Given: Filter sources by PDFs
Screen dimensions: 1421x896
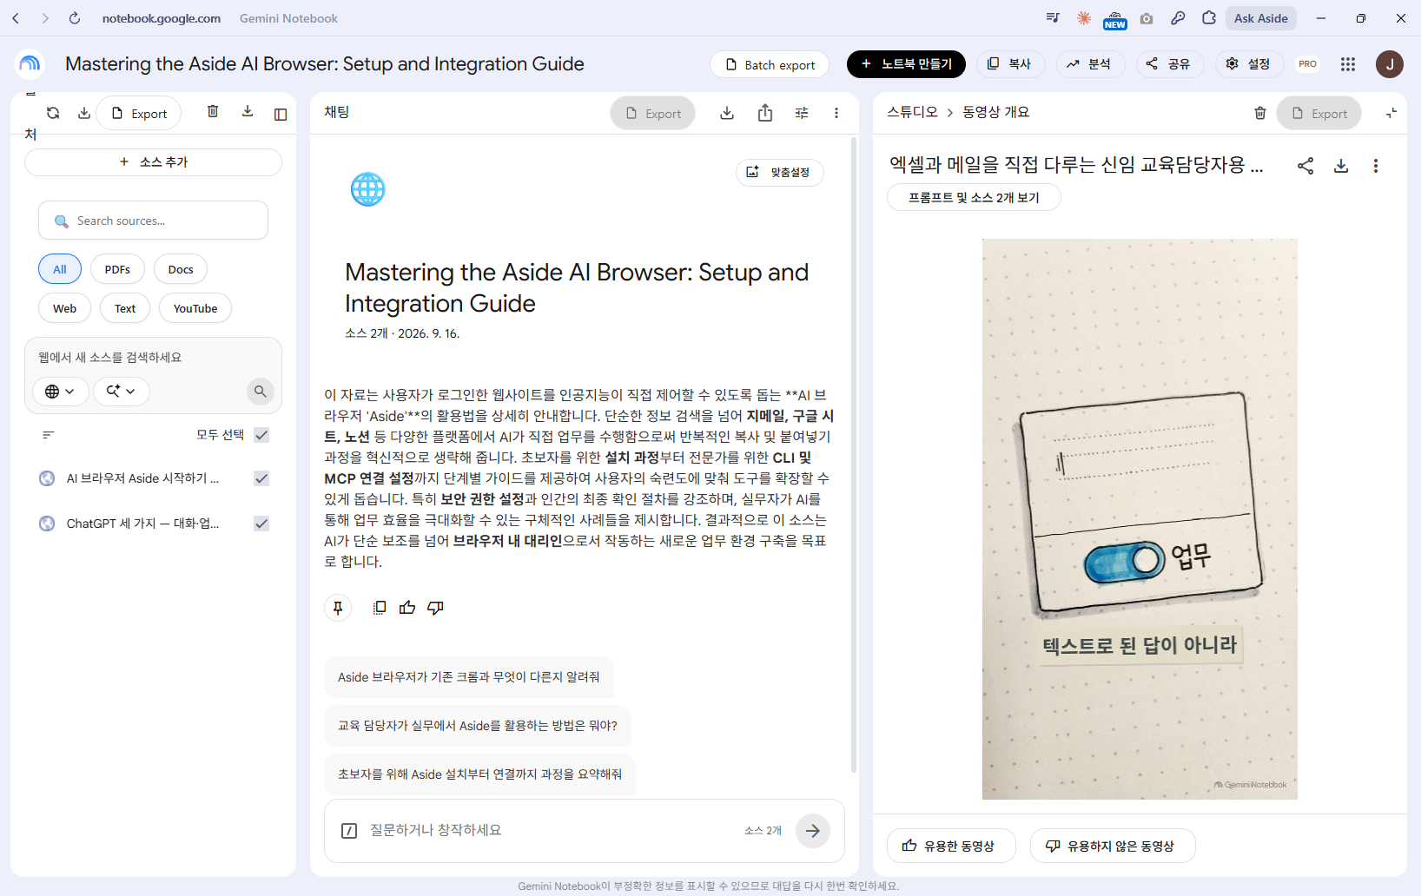Looking at the screenshot, I should point(117,269).
